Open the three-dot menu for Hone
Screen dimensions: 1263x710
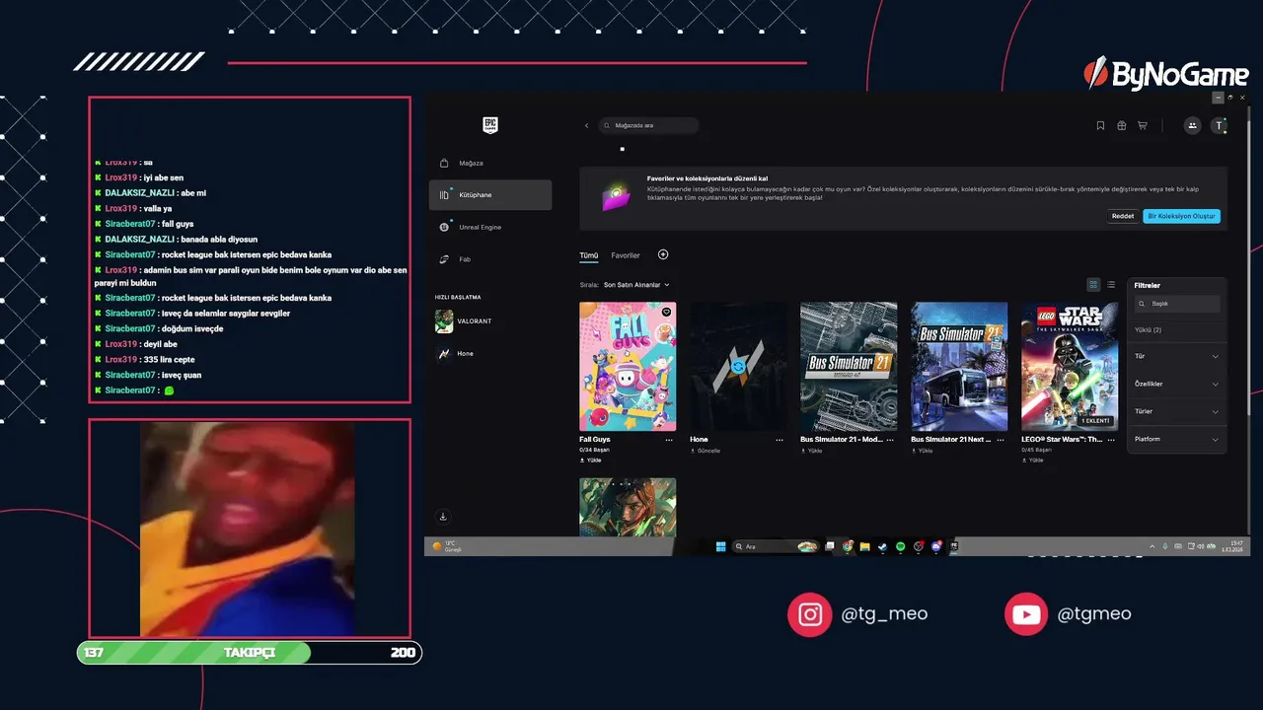780,440
